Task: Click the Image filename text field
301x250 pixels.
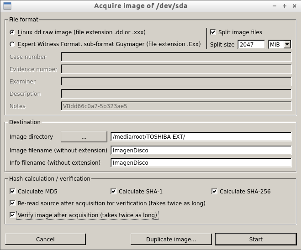Action: coord(201,150)
